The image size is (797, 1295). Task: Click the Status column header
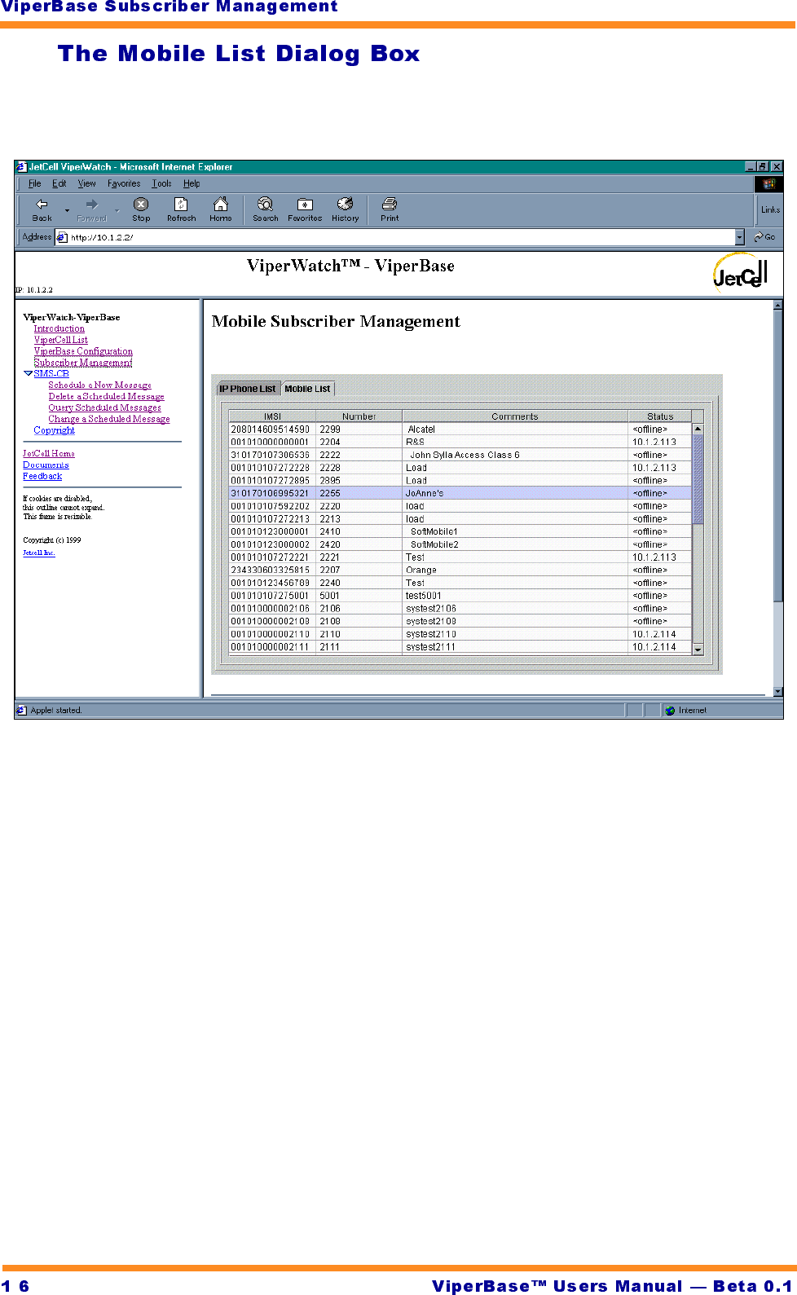[660, 416]
